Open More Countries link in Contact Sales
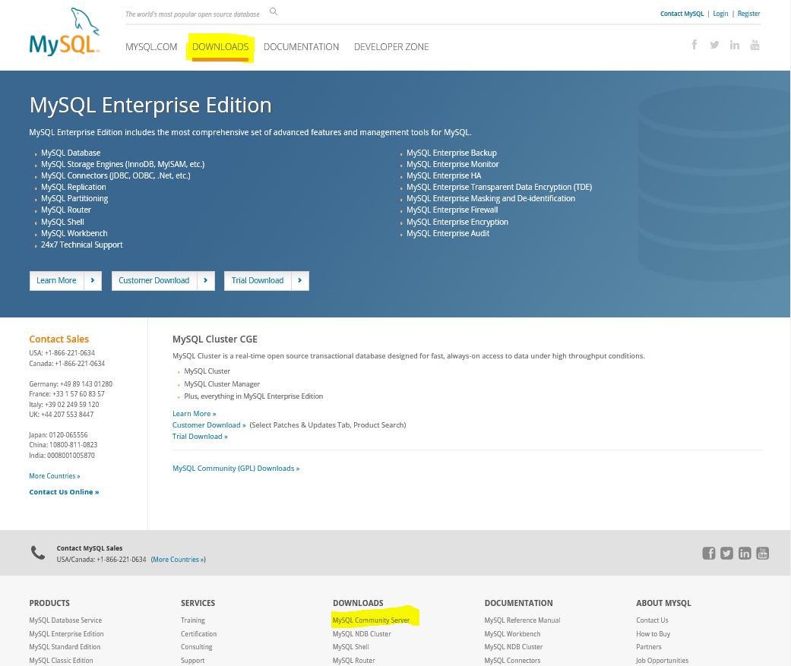791x666 pixels. (55, 476)
